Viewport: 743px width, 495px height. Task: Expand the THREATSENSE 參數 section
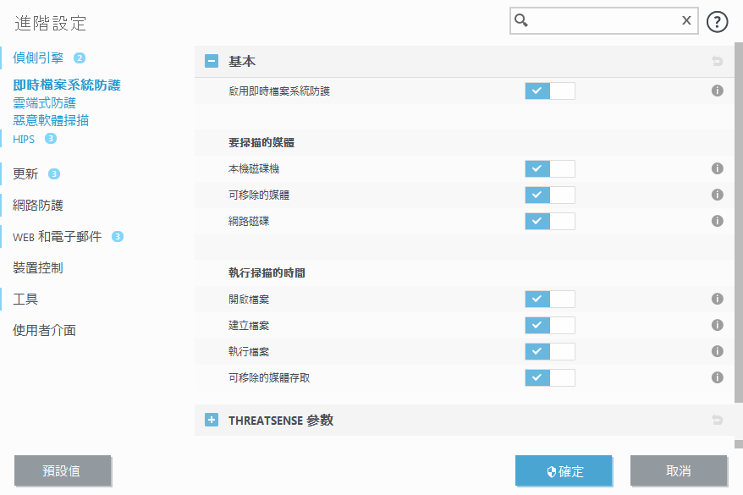211,420
